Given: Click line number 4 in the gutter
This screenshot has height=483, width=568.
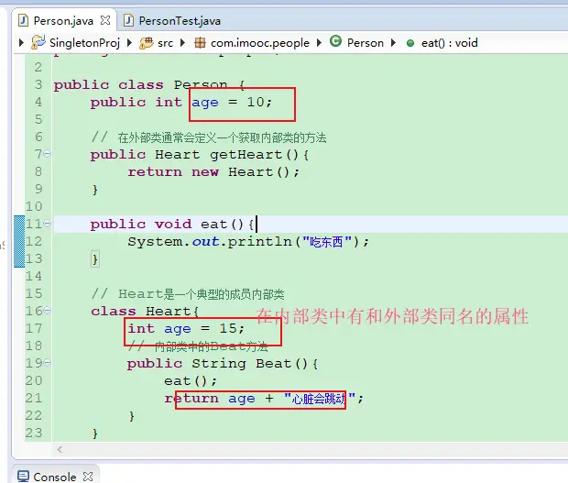Looking at the screenshot, I should (38, 102).
